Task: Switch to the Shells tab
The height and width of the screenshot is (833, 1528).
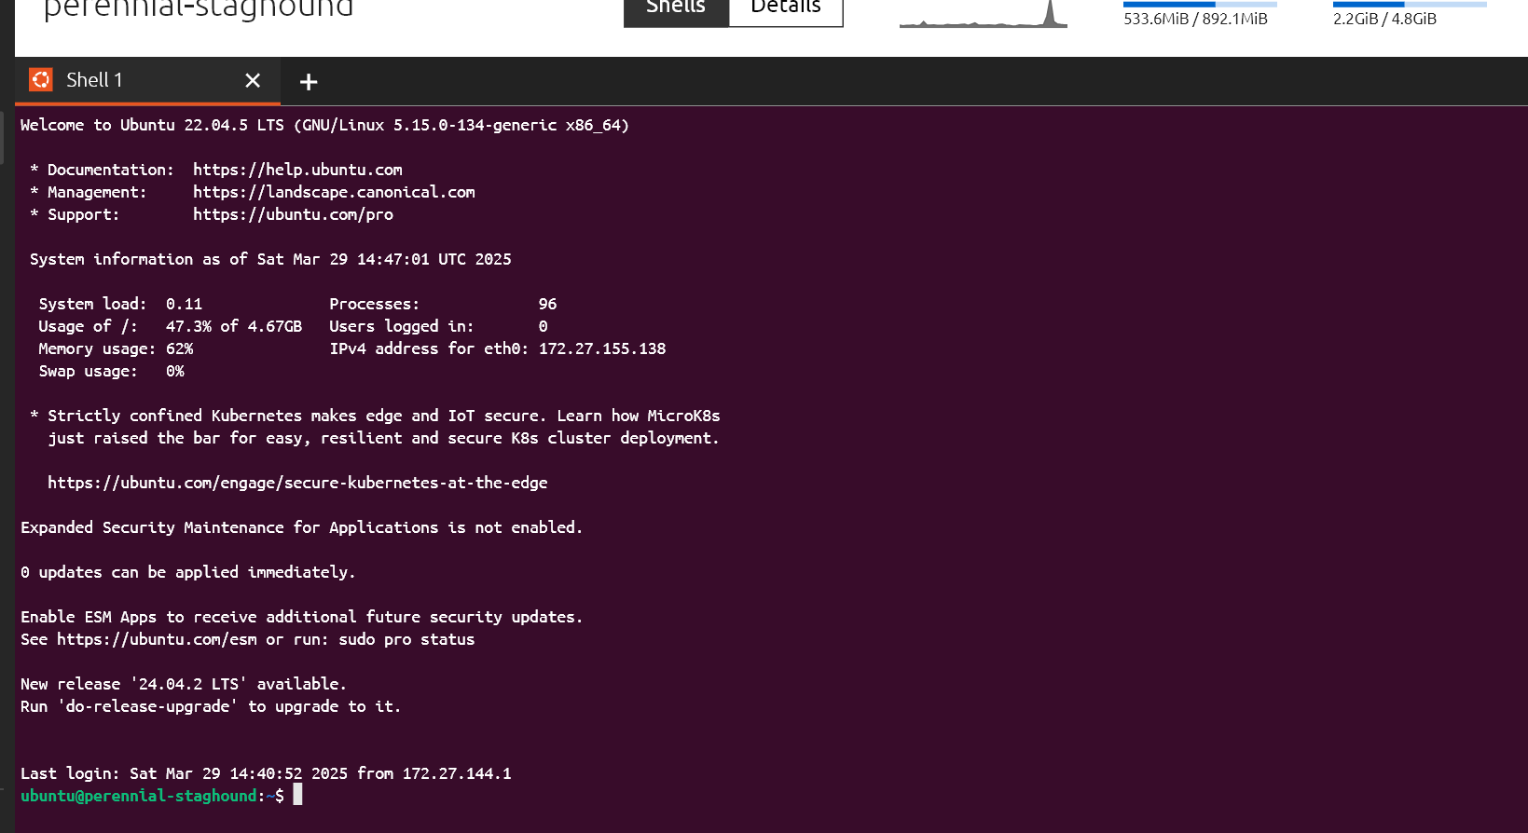Action: point(676,9)
